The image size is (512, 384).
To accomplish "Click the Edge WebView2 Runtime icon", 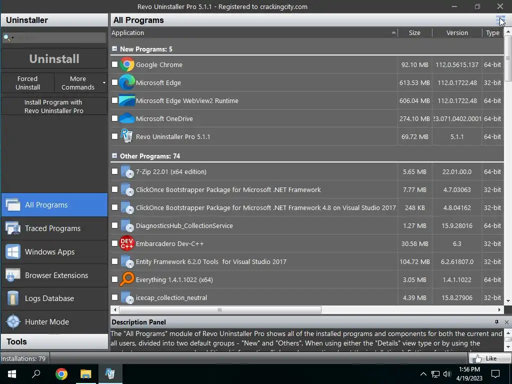I will click(126, 100).
